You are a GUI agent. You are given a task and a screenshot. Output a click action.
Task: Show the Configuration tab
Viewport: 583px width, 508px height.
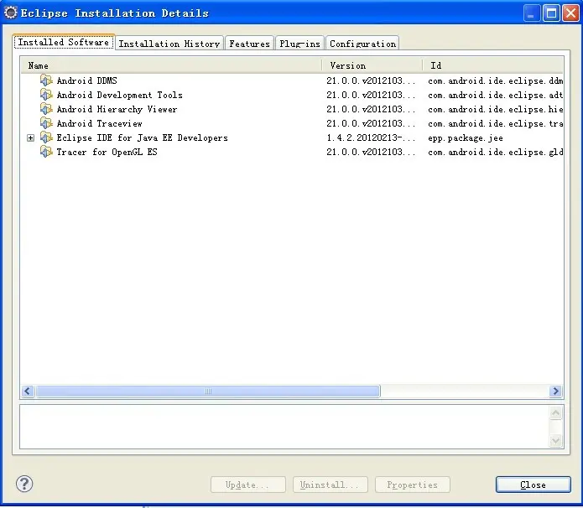[362, 44]
